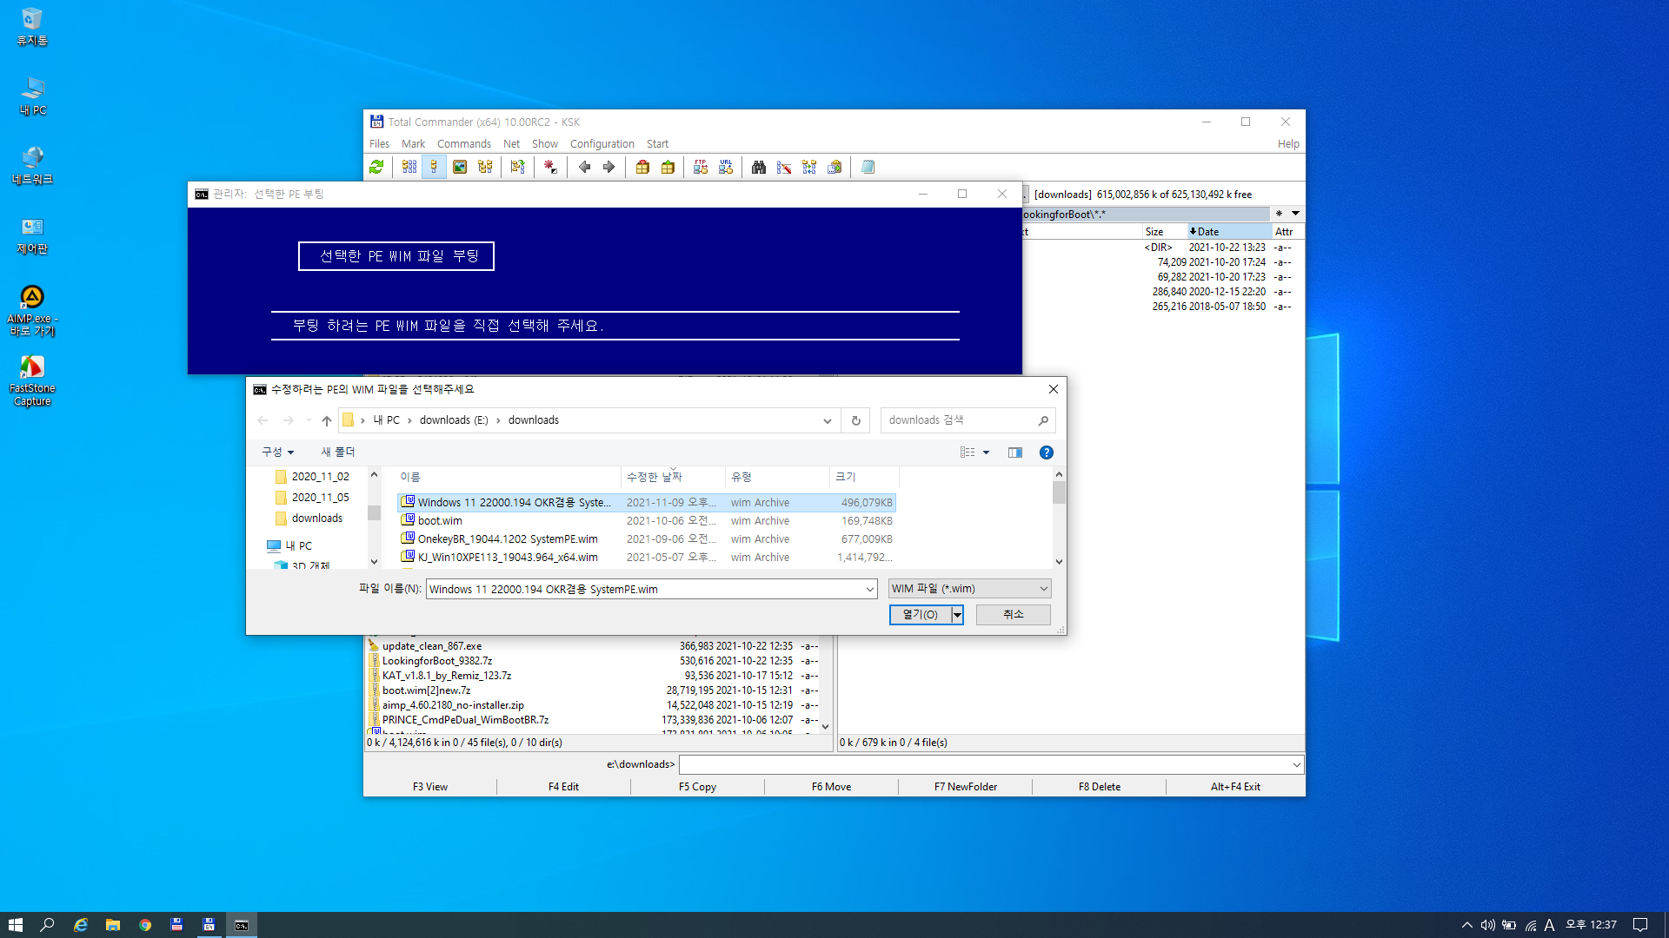Viewport: 1669px width, 938px height.
Task: Open FTP connect icon in Total Commander
Action: tap(701, 167)
